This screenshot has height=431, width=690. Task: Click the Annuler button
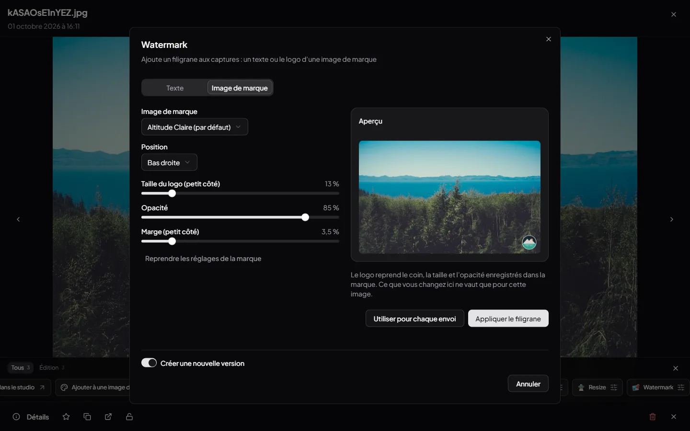pos(528,384)
